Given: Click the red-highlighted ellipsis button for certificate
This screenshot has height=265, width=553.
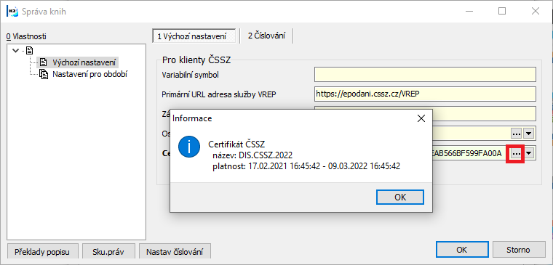Looking at the screenshot, I should (516, 153).
